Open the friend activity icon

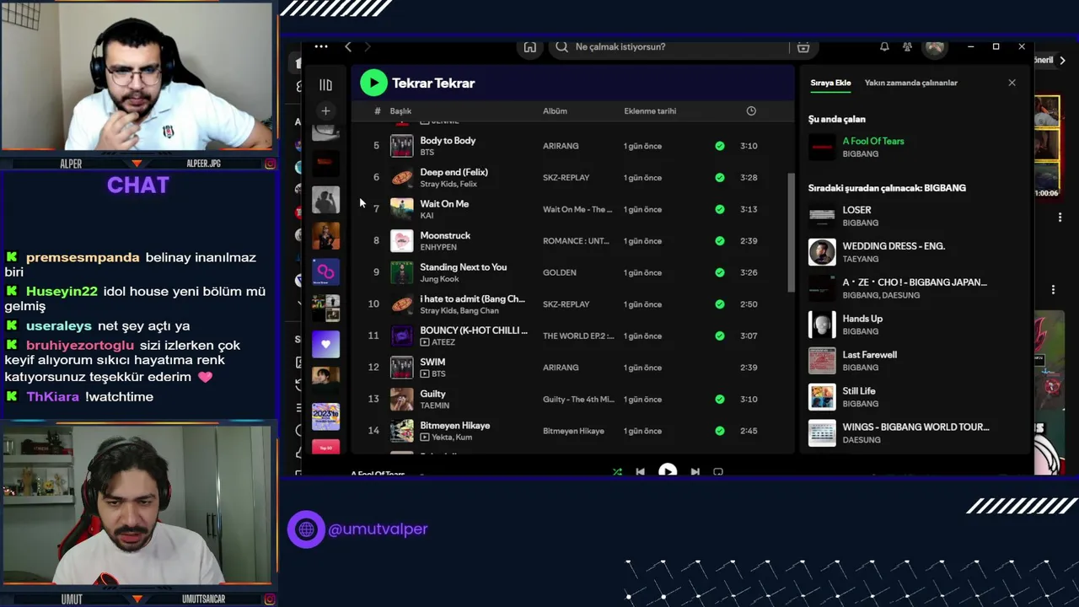[x=907, y=47]
